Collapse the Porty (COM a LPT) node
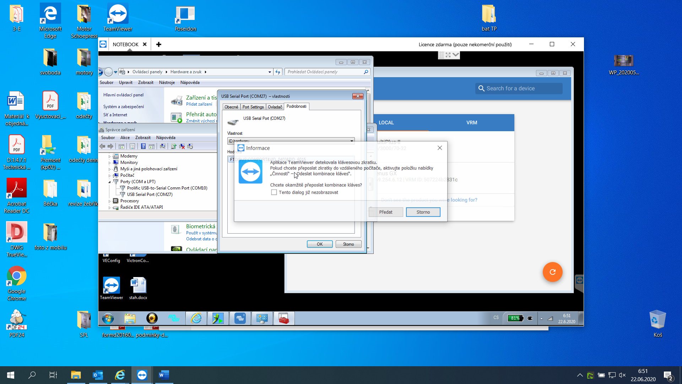 coord(109,182)
